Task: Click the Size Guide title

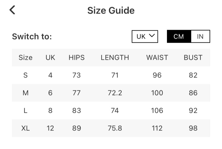Action: coord(111,11)
